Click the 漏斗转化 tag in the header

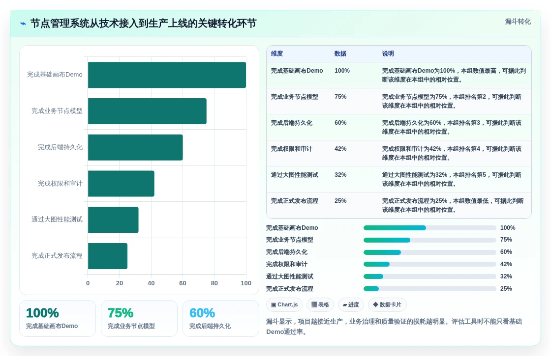(518, 22)
